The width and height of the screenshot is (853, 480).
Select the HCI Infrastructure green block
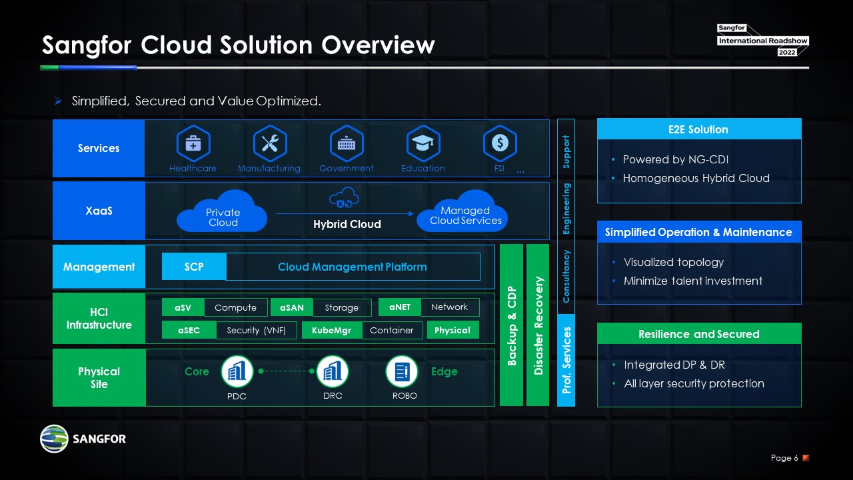99,319
